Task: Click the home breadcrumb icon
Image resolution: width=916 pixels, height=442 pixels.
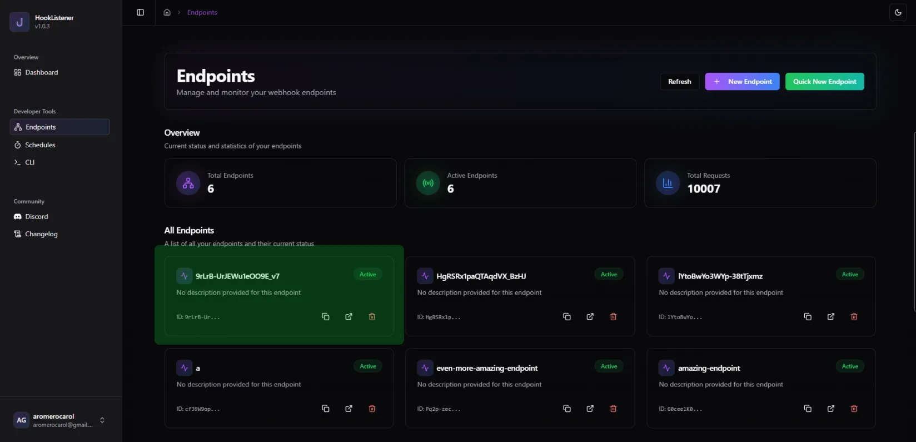Action: pyautogui.click(x=167, y=12)
